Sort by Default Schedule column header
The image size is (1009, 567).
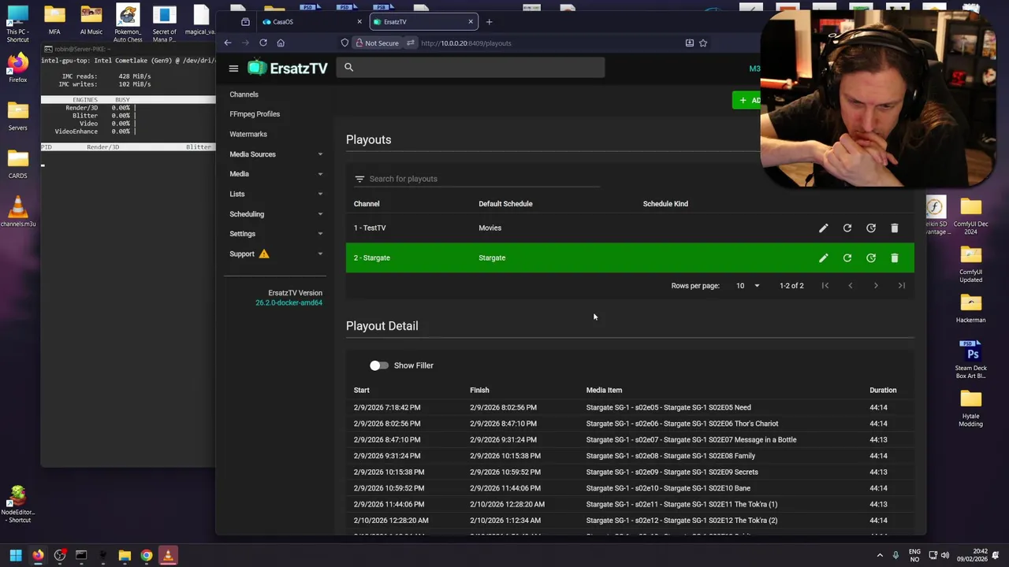point(505,204)
